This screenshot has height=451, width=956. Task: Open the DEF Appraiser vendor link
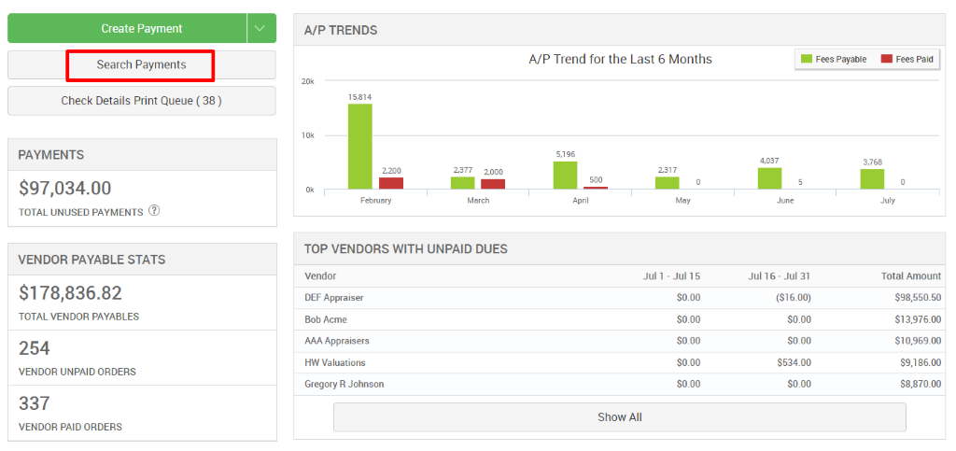333,298
